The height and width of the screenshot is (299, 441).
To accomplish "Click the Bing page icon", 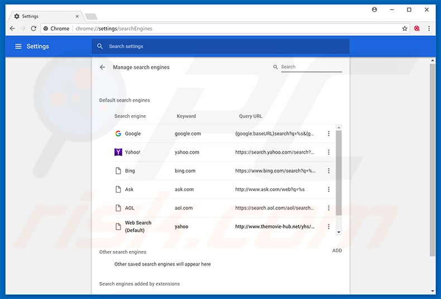I will pos(118,170).
